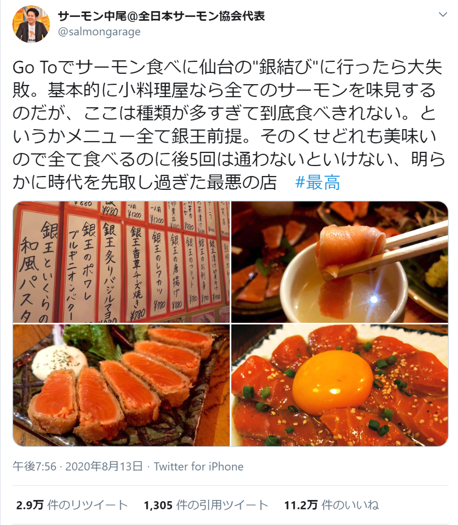Enlarge the handwritten 銀王 menu photo
Viewport: 458px width, 525px height.
121,262
